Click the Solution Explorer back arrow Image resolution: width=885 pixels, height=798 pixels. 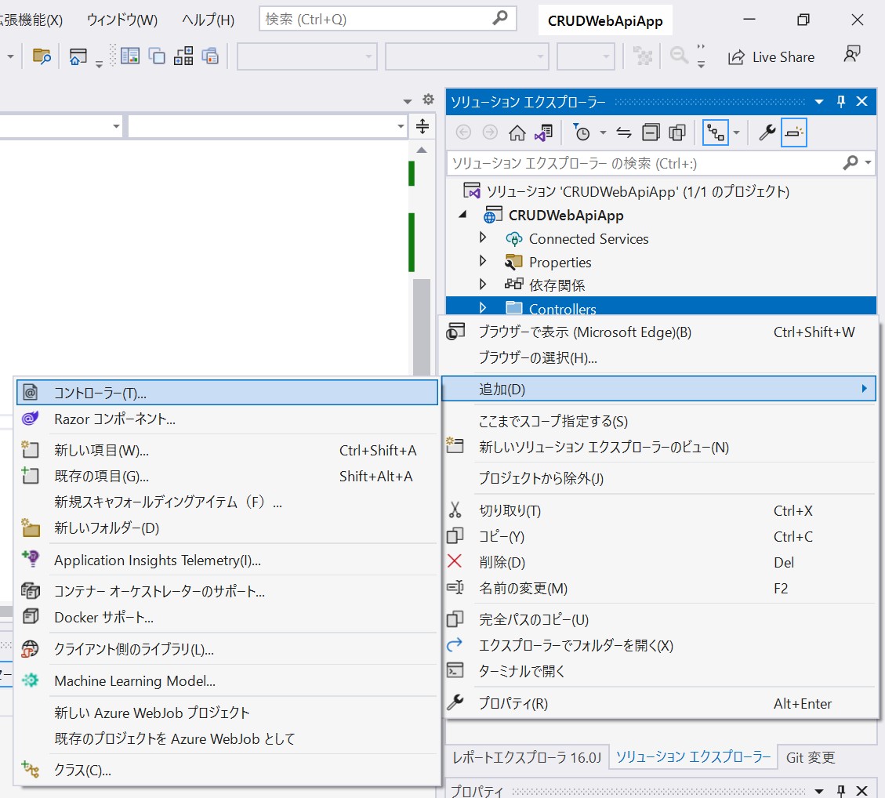click(463, 132)
